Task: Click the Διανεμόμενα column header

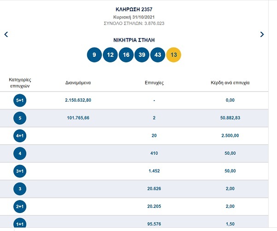Action: (x=78, y=83)
